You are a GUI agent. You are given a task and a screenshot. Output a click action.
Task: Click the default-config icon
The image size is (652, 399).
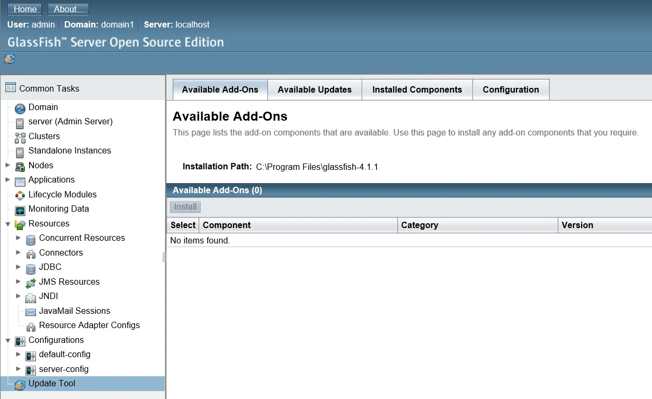click(x=31, y=356)
